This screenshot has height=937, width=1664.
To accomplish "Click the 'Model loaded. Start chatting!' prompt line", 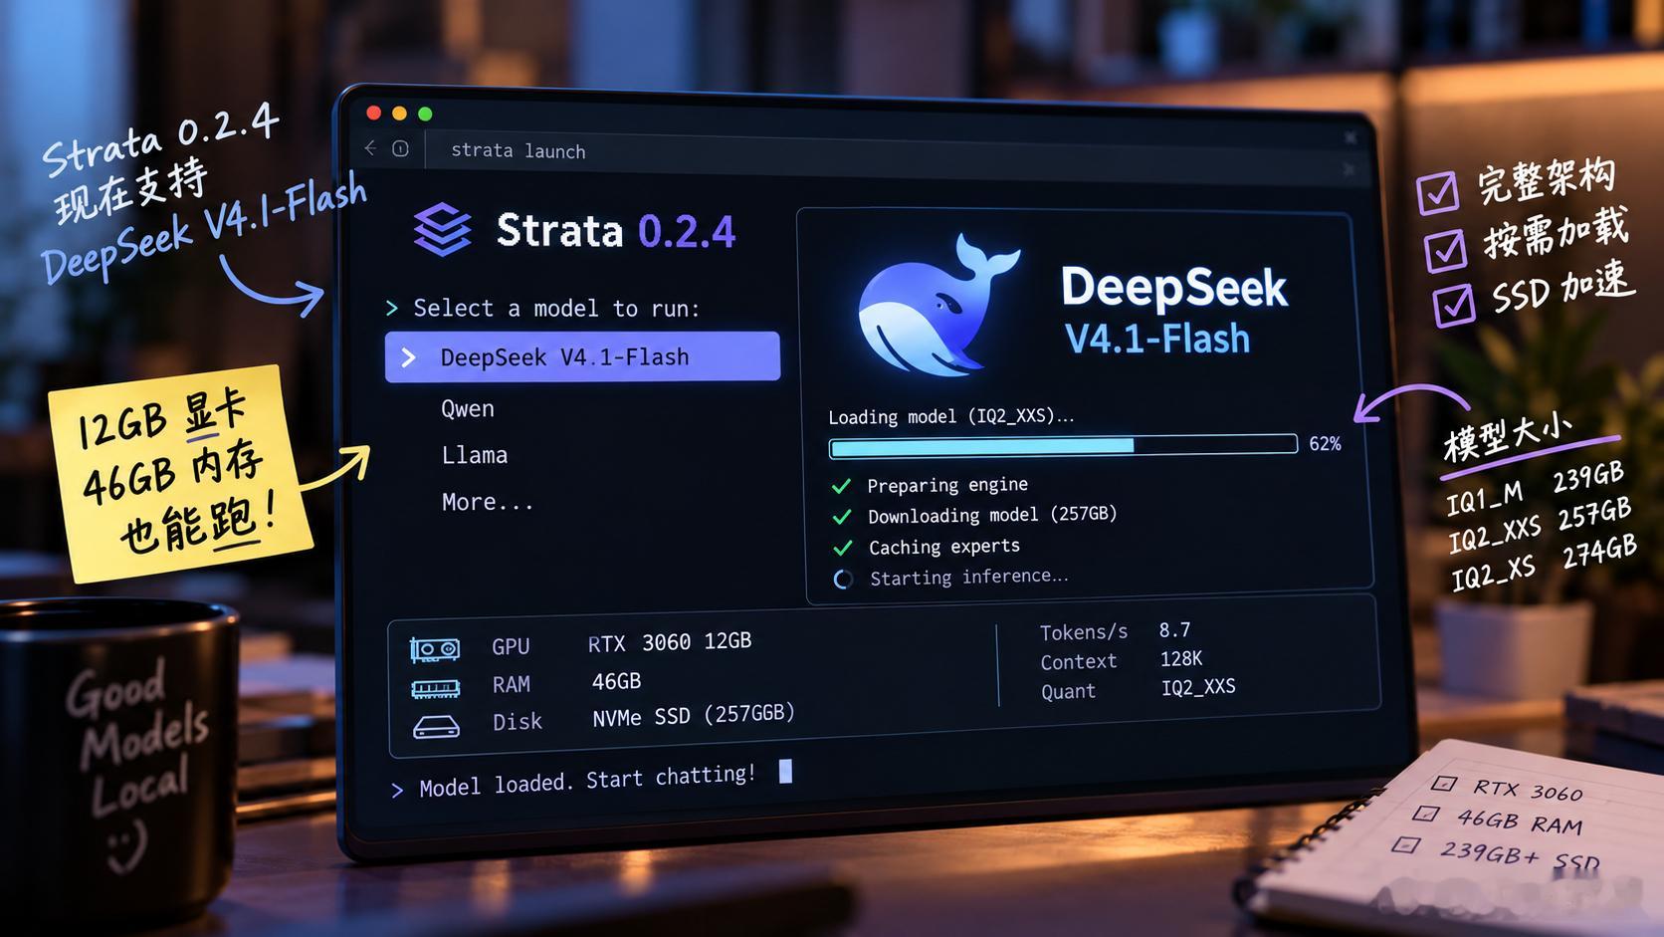I will (x=587, y=780).
